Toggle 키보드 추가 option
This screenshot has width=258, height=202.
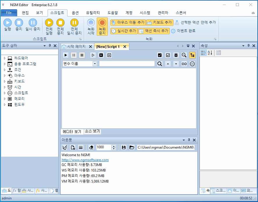point(160,23)
